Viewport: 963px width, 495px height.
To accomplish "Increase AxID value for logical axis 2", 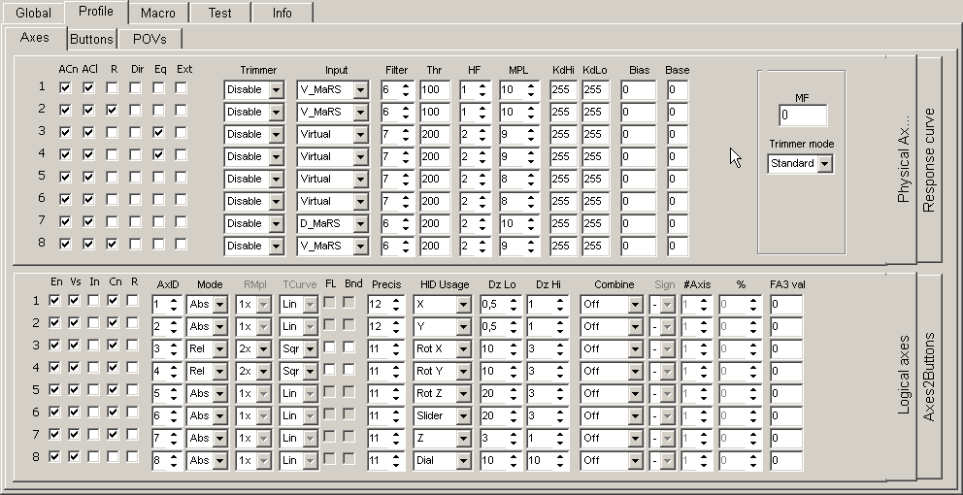I will tap(174, 322).
